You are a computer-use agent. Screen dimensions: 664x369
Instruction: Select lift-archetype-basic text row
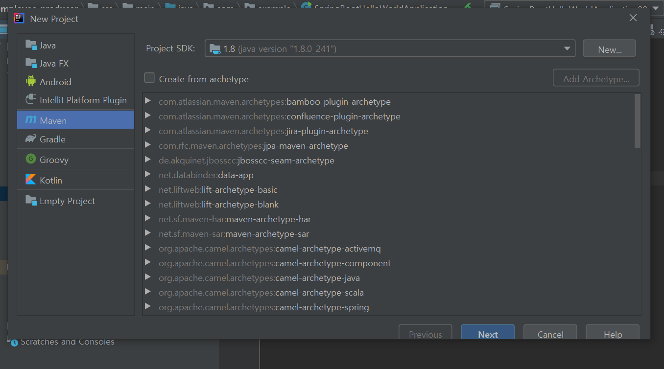(218, 190)
